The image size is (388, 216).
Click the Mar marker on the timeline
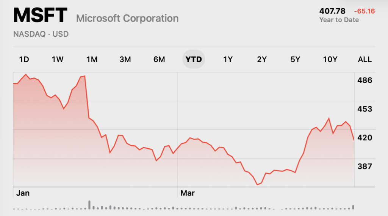[188, 193]
